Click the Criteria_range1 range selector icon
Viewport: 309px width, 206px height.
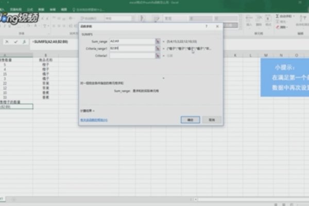click(158, 48)
